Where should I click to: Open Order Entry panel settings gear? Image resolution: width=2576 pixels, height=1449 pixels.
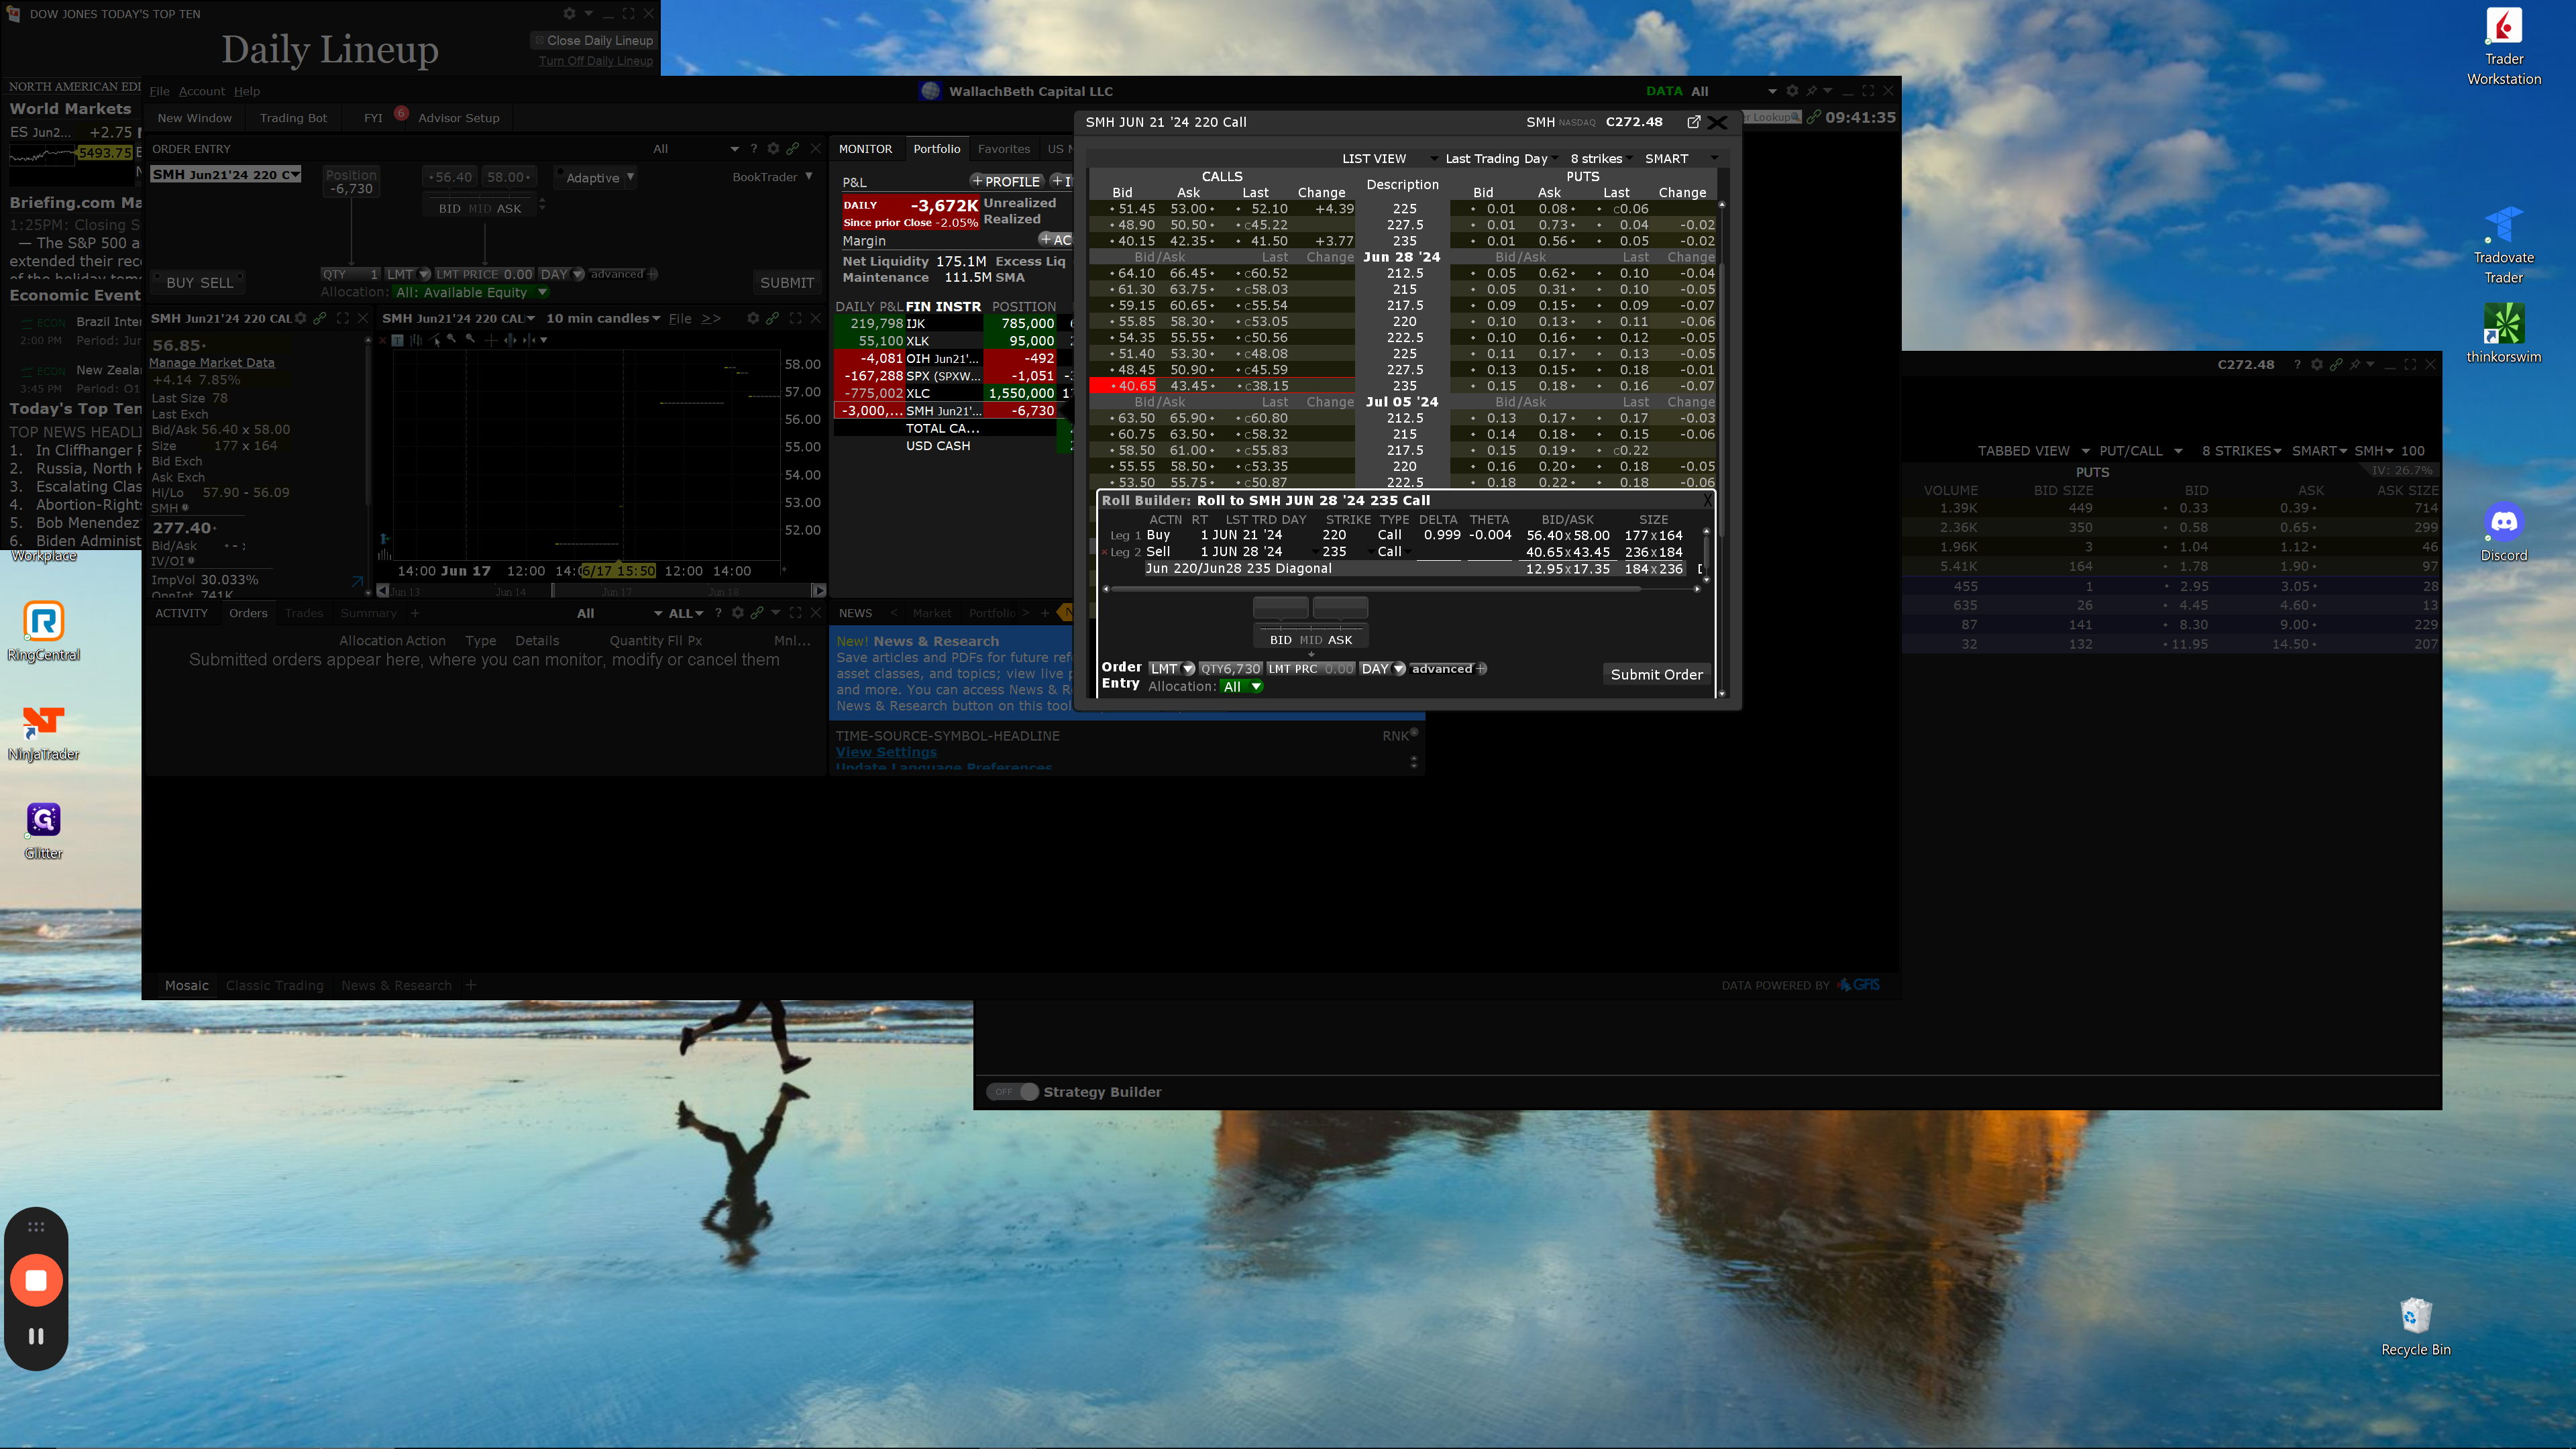(773, 149)
